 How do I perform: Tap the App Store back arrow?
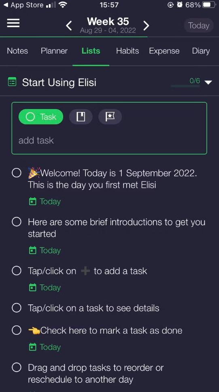(x=6, y=5)
